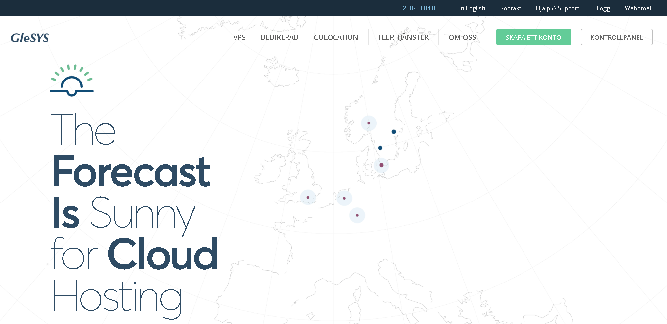Open the OM OSS menu
Viewport: 667px width, 324px height.
coord(462,37)
